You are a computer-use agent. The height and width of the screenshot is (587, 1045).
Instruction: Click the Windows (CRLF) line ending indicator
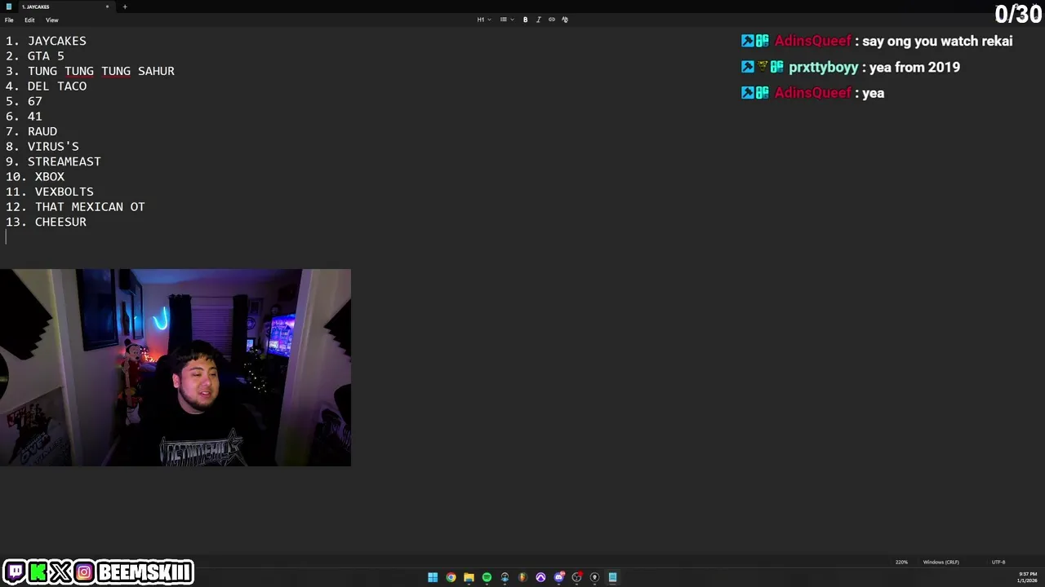tap(940, 562)
